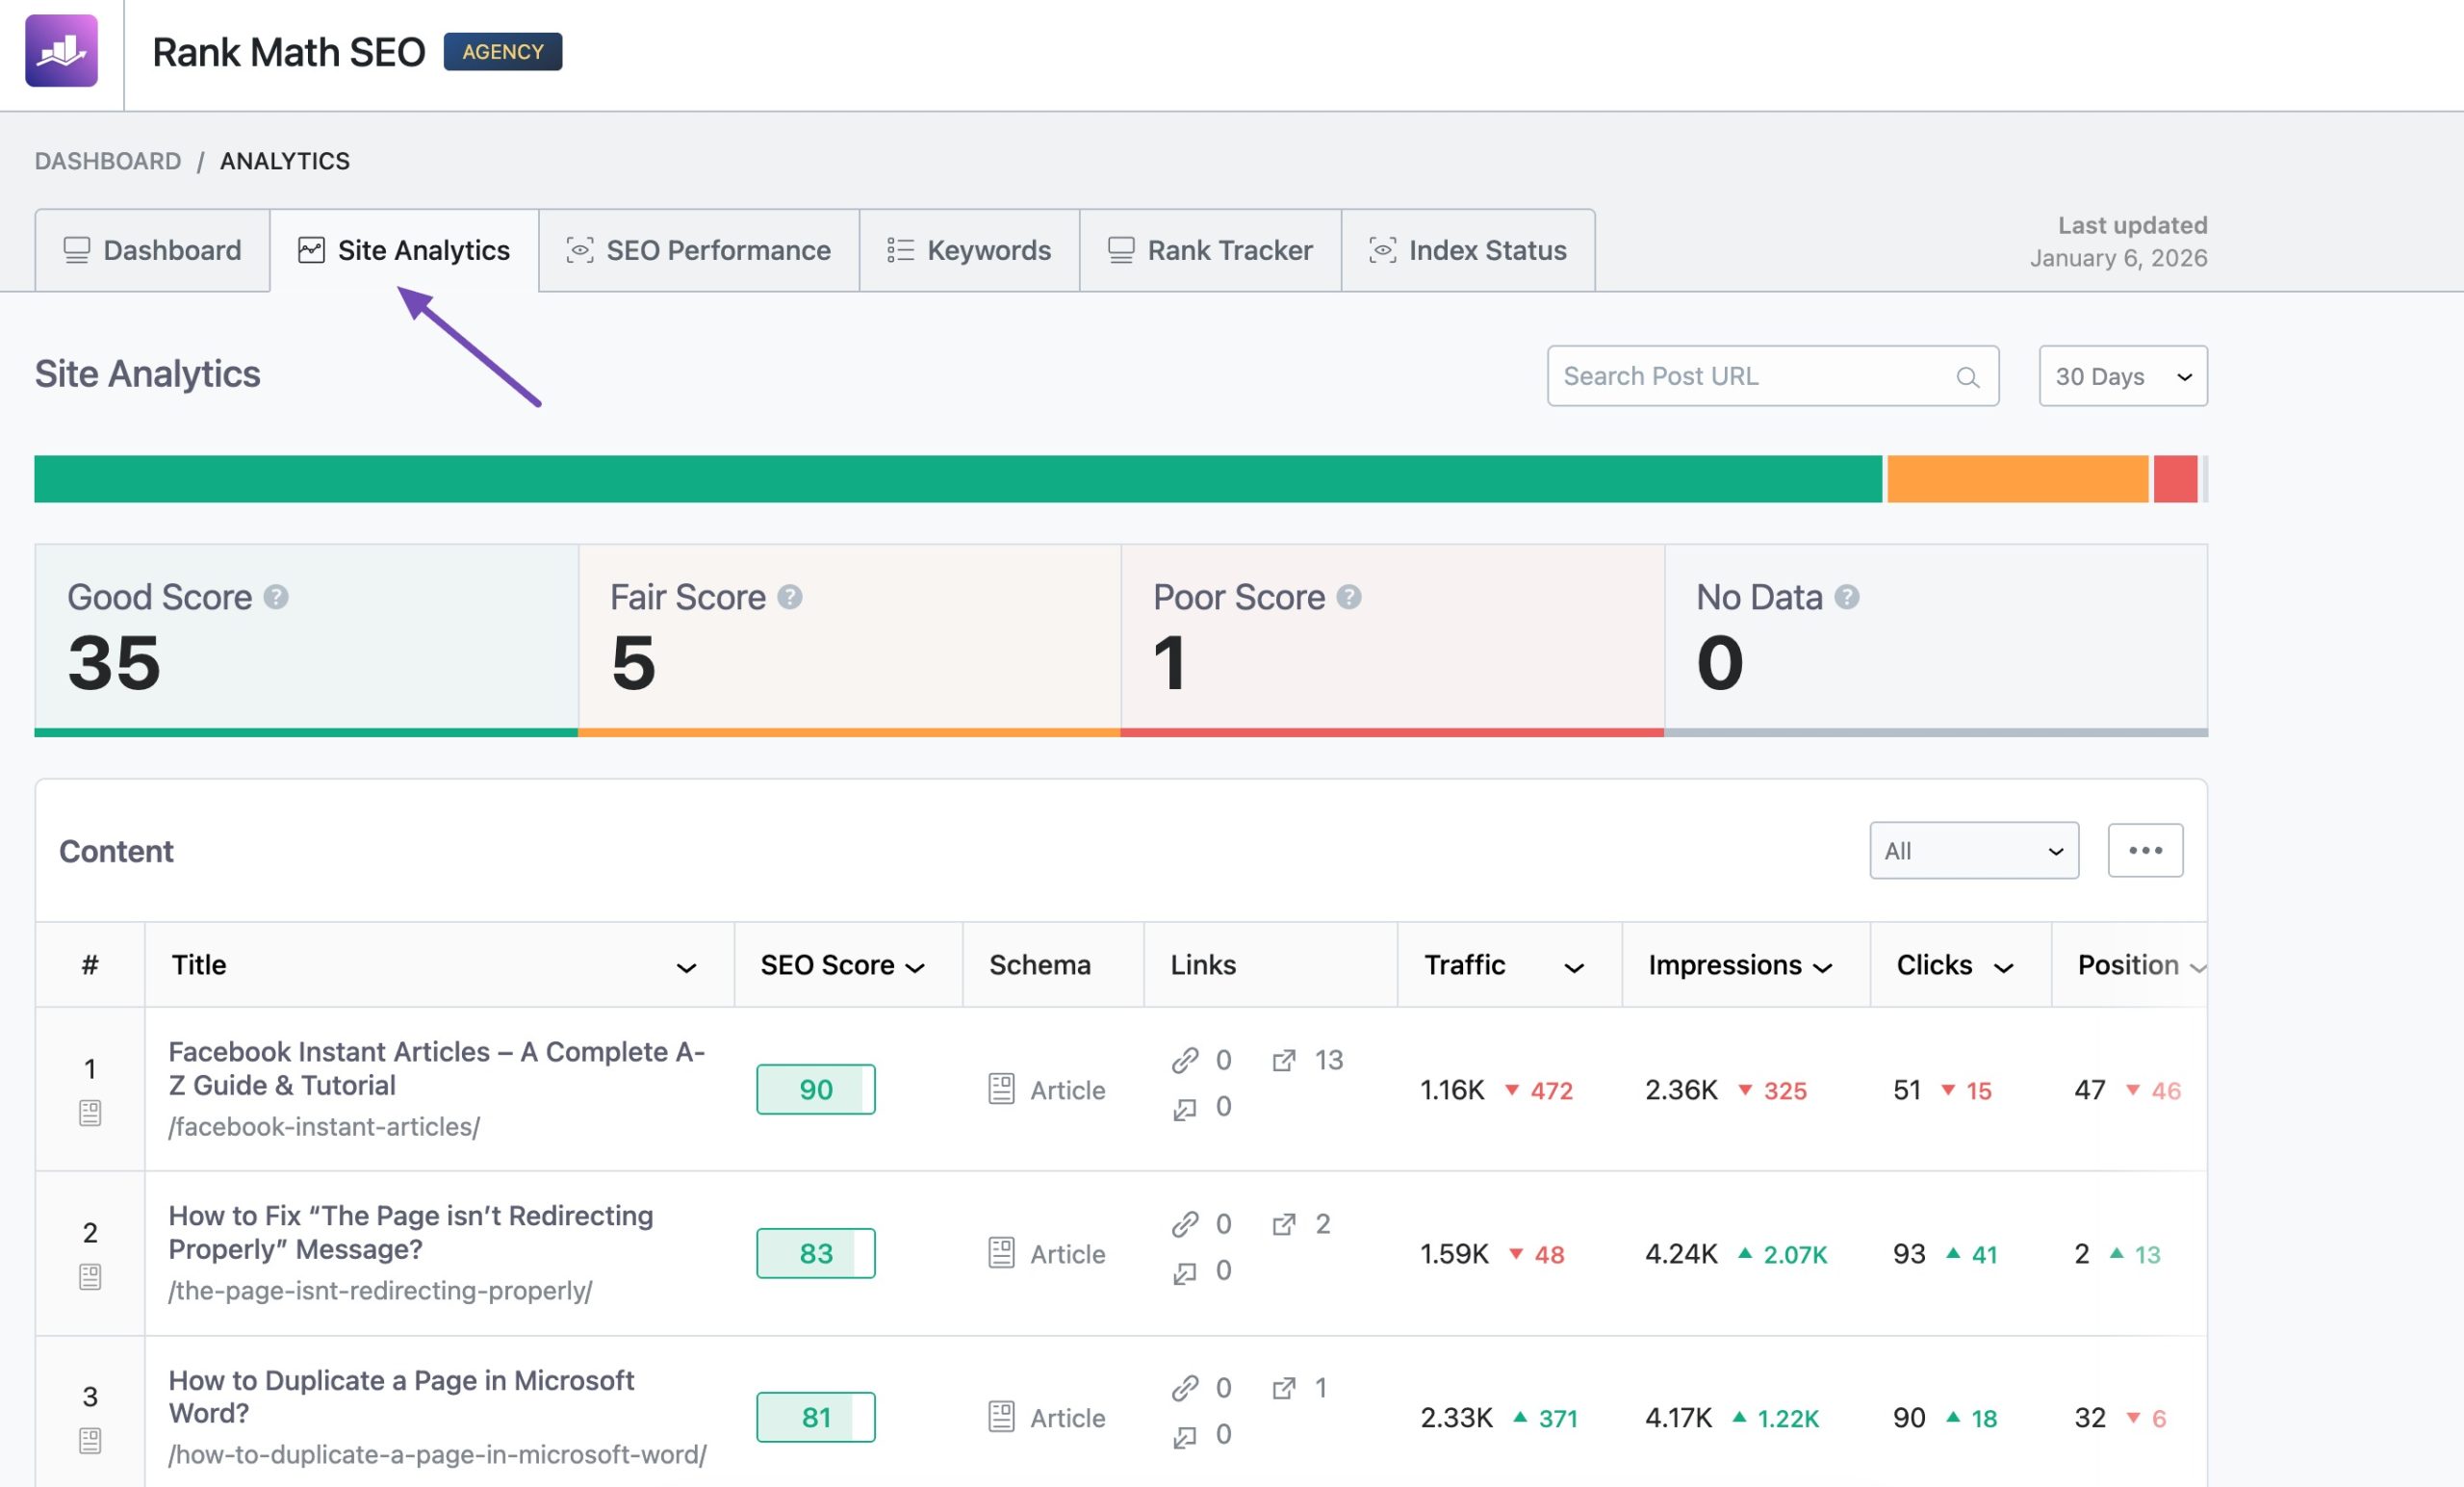
Task: Click the help icon next to No Data
Action: [x=1845, y=596]
